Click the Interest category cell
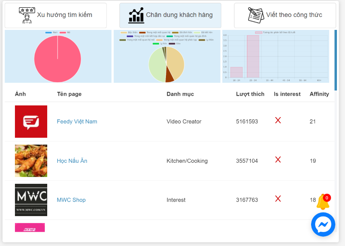The image size is (345, 246). pyautogui.click(x=176, y=200)
